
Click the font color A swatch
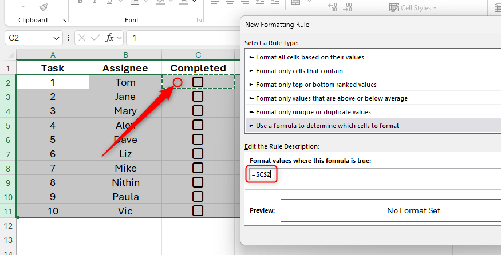[183, 3]
